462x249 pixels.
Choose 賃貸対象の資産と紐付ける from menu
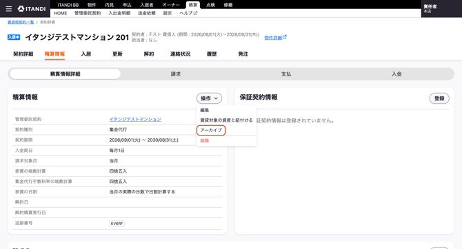point(226,120)
